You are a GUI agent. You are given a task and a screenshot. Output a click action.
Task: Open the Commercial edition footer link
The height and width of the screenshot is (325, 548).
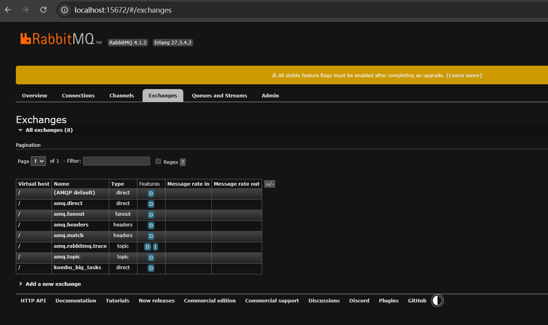[210, 301]
